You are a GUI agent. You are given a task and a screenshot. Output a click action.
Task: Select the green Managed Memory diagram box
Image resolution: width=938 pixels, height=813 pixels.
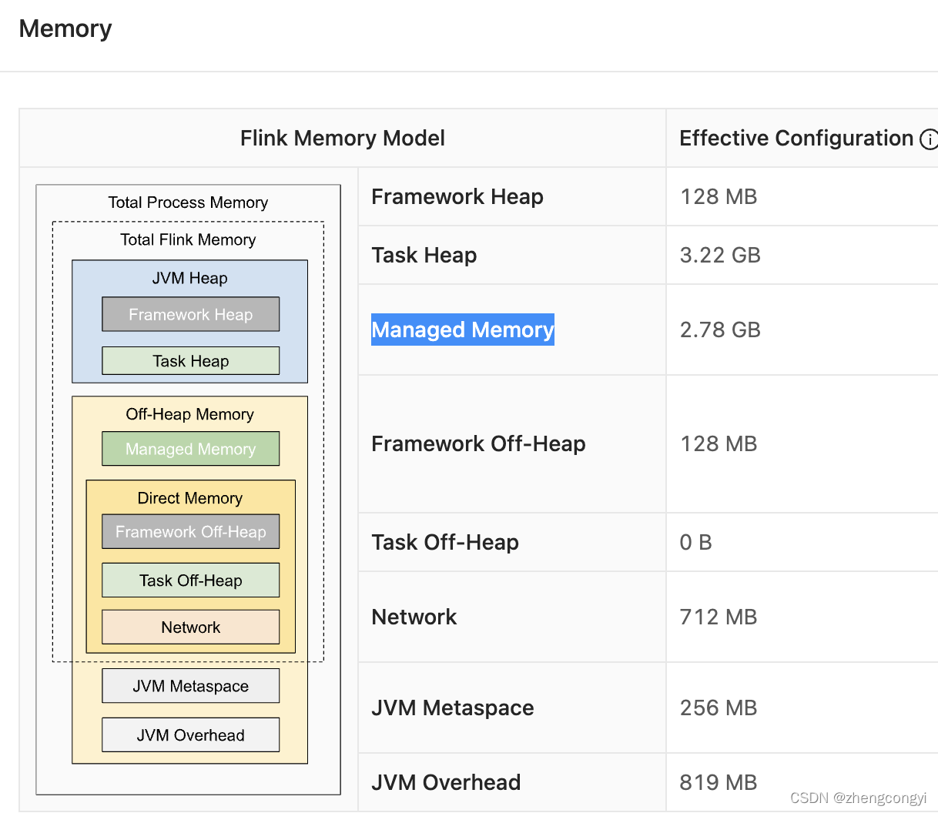(191, 449)
